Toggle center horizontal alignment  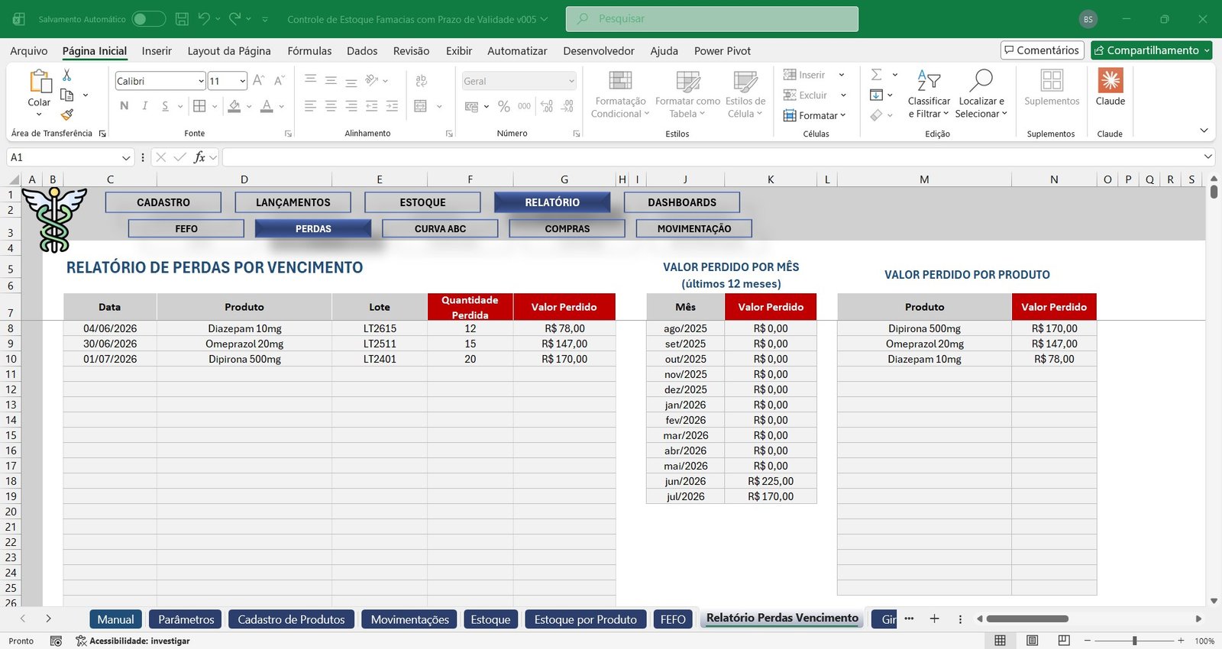click(x=331, y=106)
